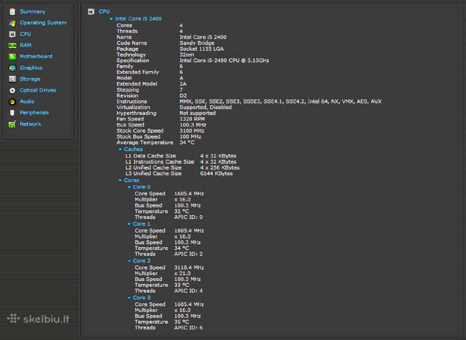466x340 pixels.
Task: Click the L2 Unified Cache Size value
Action: click(220, 168)
